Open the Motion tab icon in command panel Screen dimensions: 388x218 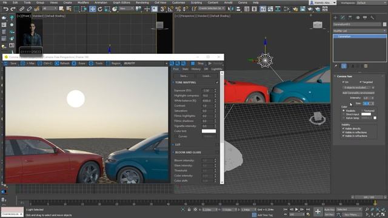pos(358,18)
